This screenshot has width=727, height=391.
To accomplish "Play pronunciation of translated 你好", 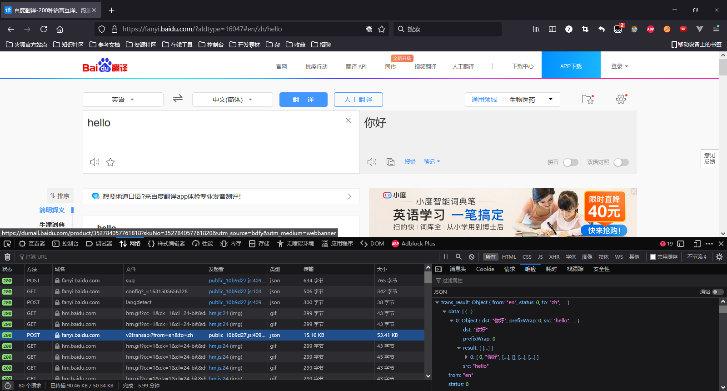I will (372, 162).
